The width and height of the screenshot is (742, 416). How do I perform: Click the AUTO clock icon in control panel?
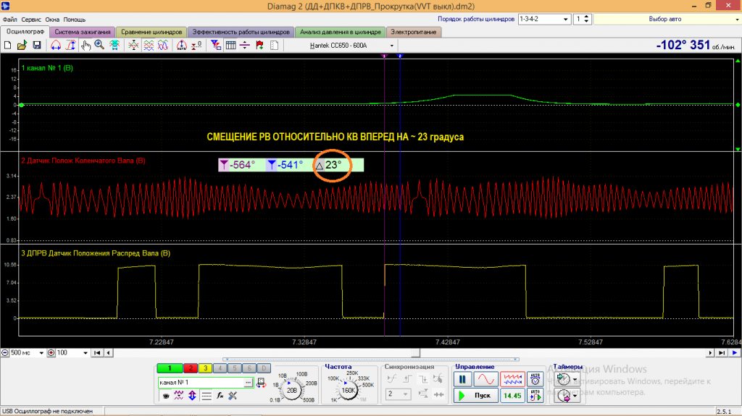click(535, 379)
